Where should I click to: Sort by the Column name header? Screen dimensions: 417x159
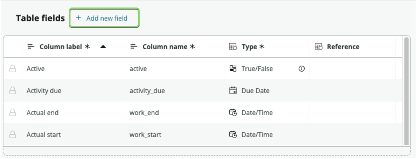pyautogui.click(x=165, y=47)
